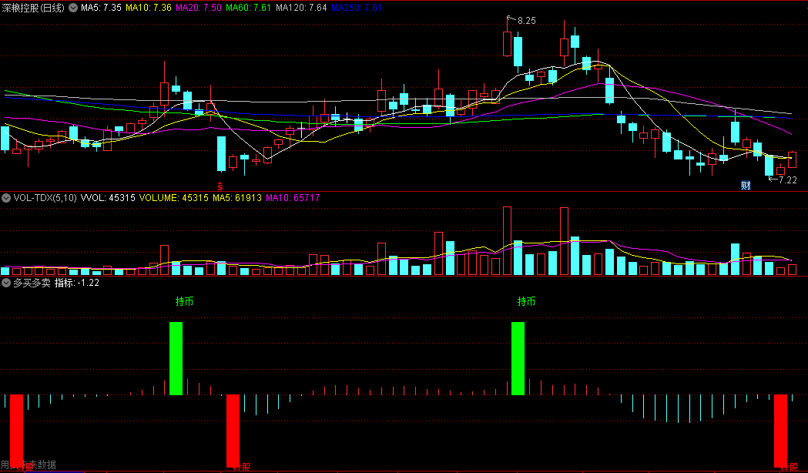Click the MA60: 7.61 green label
808x473 pixels.
click(x=248, y=8)
